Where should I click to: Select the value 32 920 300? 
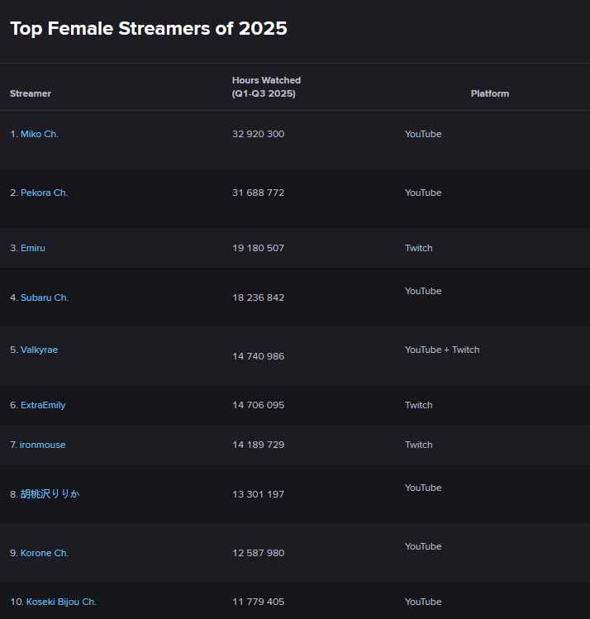[x=258, y=134]
